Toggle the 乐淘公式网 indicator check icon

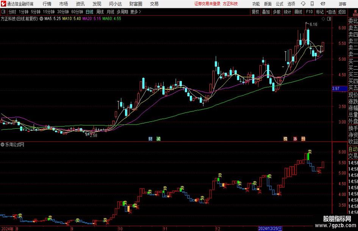click(3, 145)
